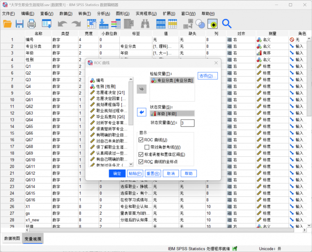The image size is (312, 252).
Task: Click 确定 button in ROC dialog
Action: (x=117, y=173)
